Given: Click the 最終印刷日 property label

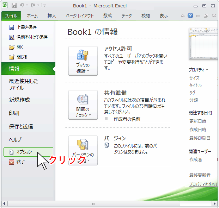Looking at the screenshot, I should pyautogui.click(x=200, y=138).
